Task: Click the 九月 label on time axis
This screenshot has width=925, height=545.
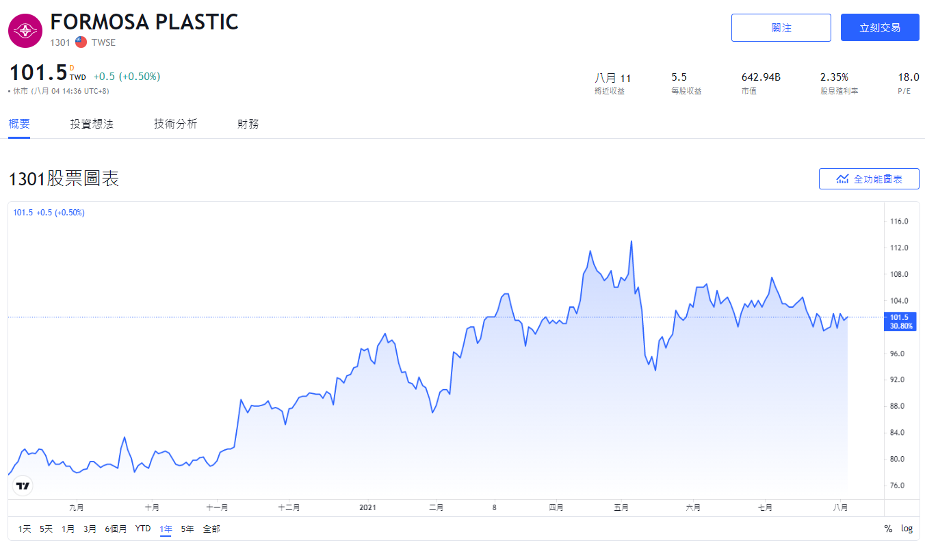Action: [77, 507]
